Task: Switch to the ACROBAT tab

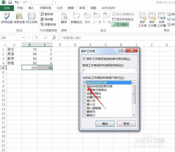Action: [x=108, y=8]
